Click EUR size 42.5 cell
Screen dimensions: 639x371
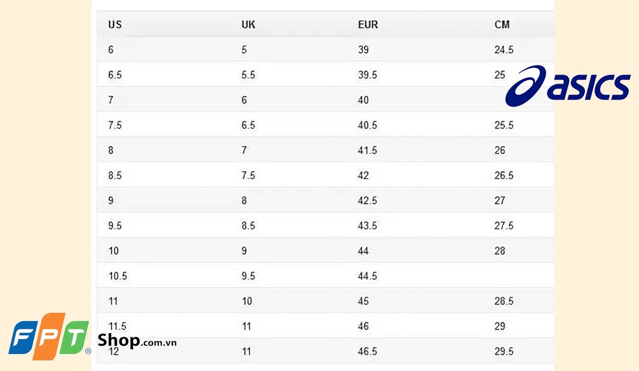[367, 201]
